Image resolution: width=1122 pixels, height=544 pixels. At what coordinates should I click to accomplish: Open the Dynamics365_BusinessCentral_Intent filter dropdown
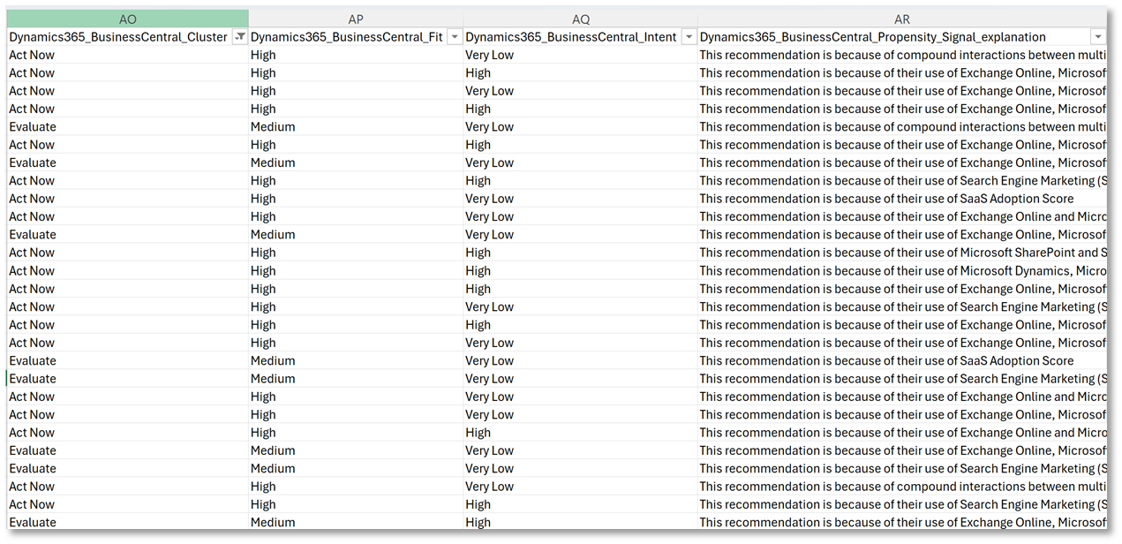[x=688, y=37]
